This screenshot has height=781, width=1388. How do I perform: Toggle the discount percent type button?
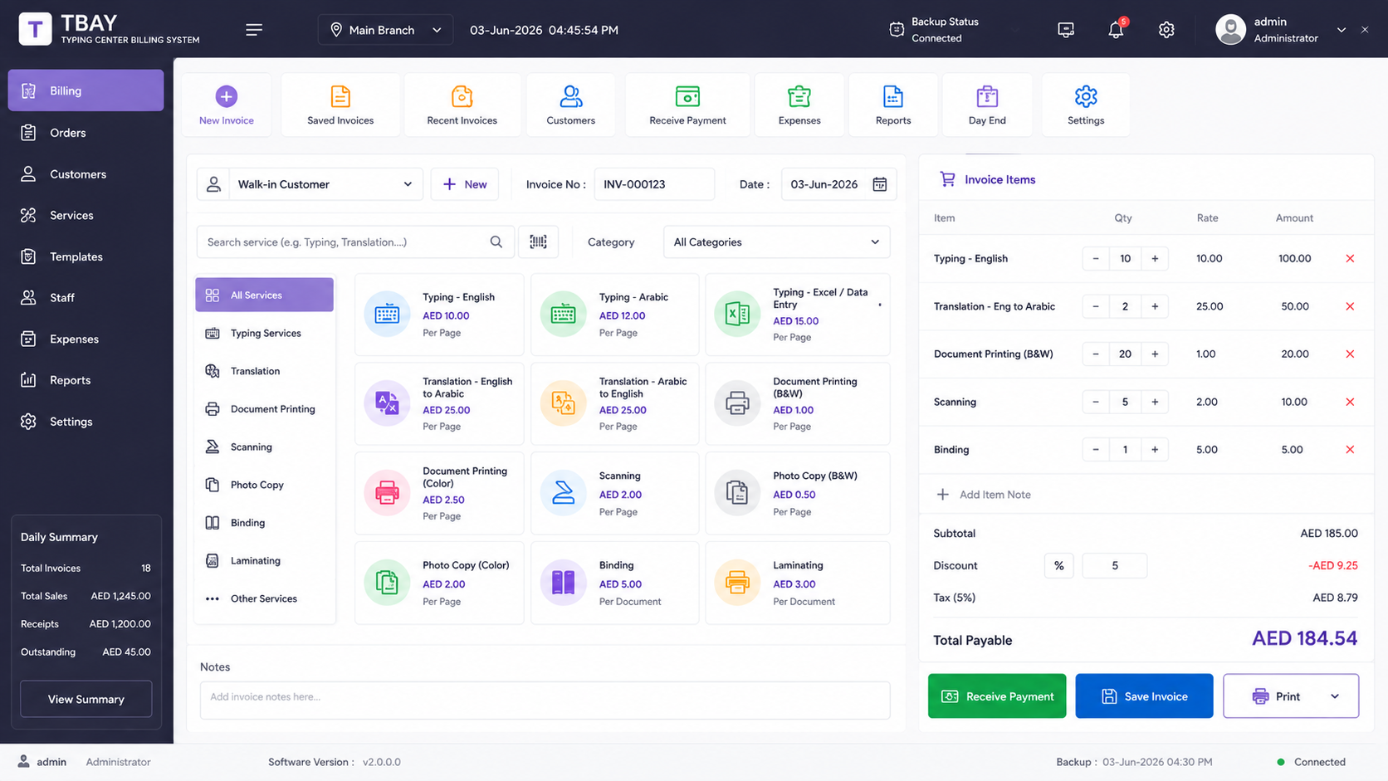pos(1058,566)
